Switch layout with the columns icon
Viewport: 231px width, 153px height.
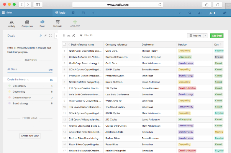coord(64,36)
